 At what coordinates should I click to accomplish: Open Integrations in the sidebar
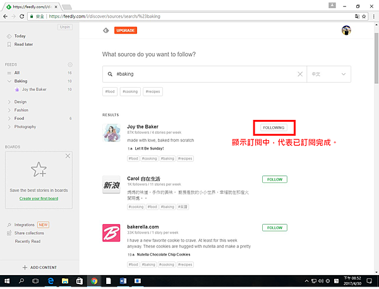tap(25, 225)
